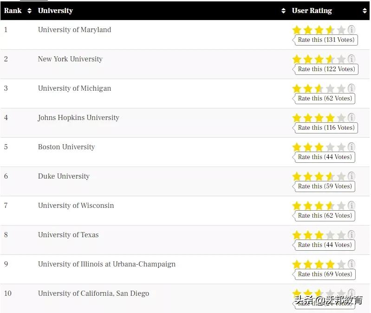This screenshot has height=313, width=371.
Task: Give University of Michigan first star rating
Action: point(297,89)
